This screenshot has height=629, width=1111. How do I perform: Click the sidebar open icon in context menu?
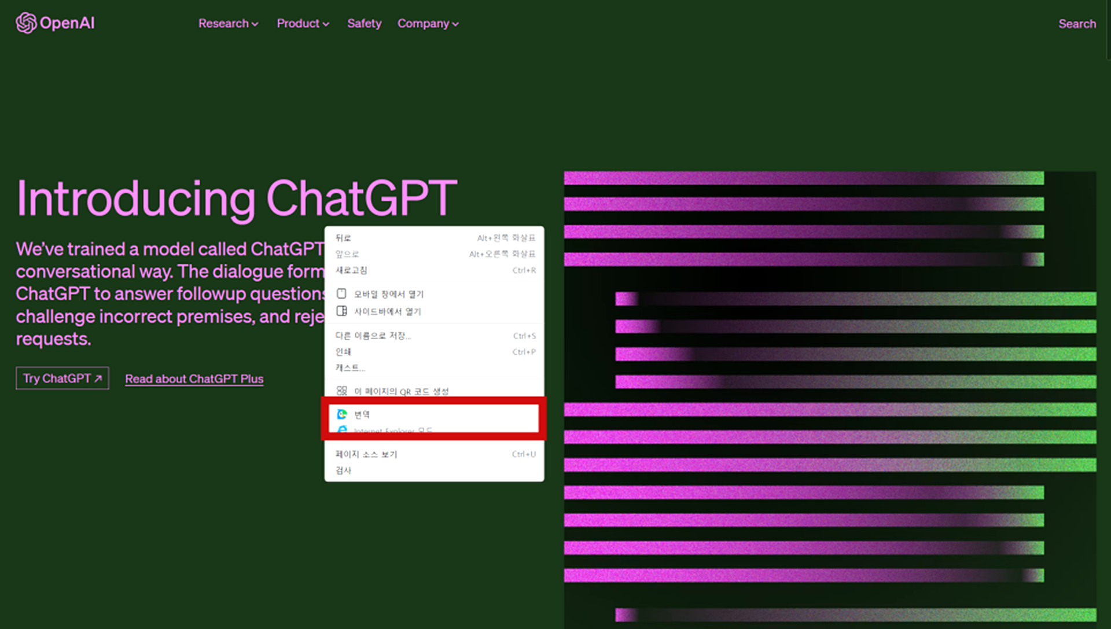pyautogui.click(x=341, y=311)
